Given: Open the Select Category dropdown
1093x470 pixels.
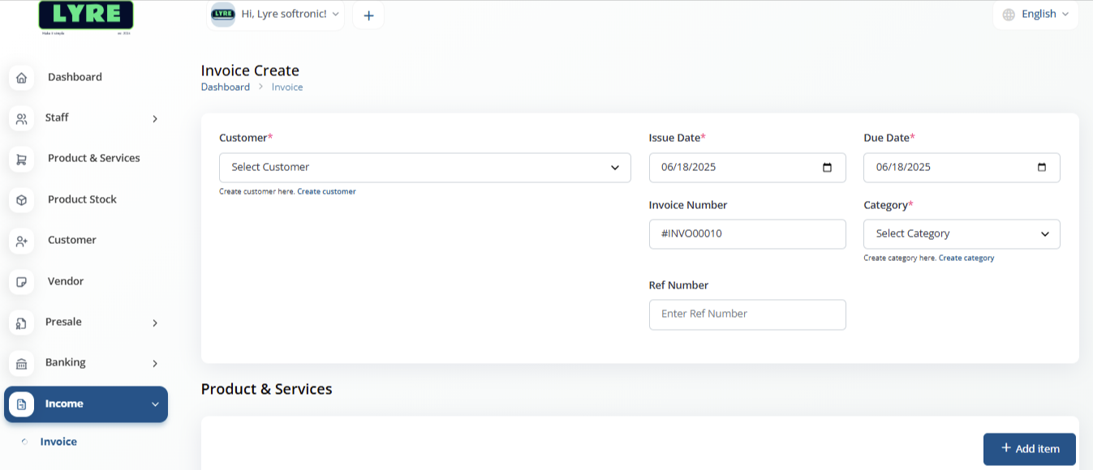Looking at the screenshot, I should click(962, 233).
